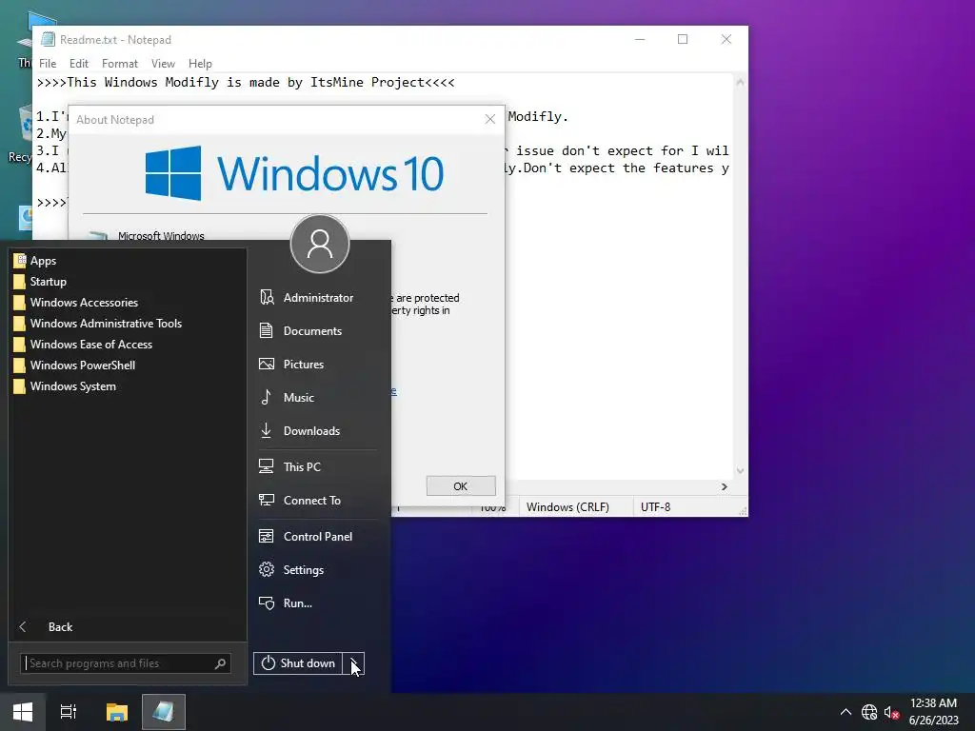Image resolution: width=975 pixels, height=731 pixels.
Task: Click the user account avatar picture
Action: (320, 244)
